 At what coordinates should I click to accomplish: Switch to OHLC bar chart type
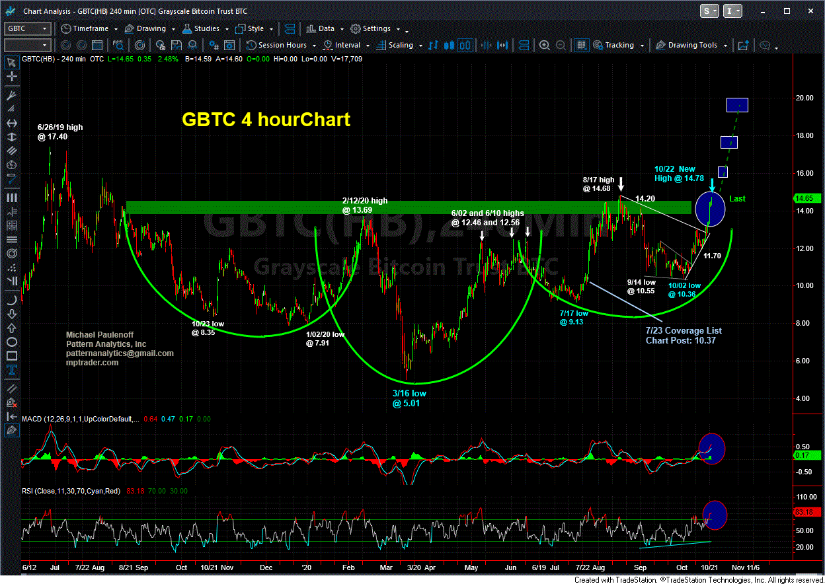coord(433,45)
